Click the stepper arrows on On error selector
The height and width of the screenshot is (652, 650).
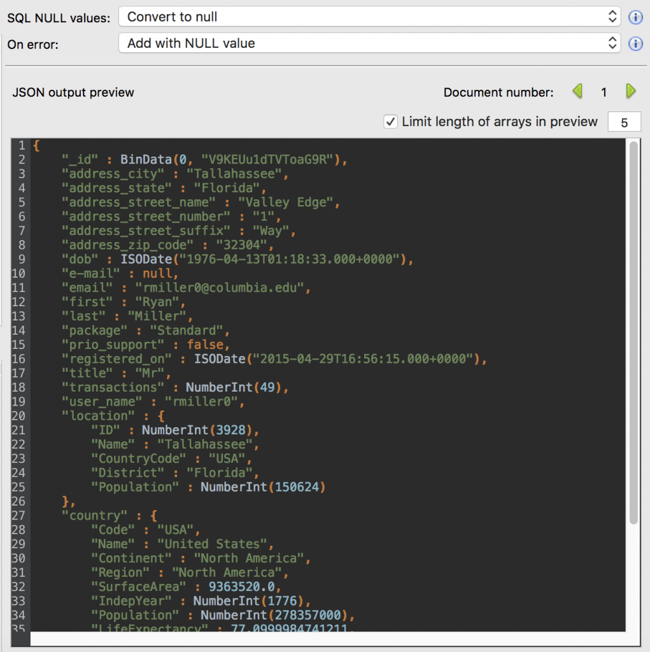point(612,43)
